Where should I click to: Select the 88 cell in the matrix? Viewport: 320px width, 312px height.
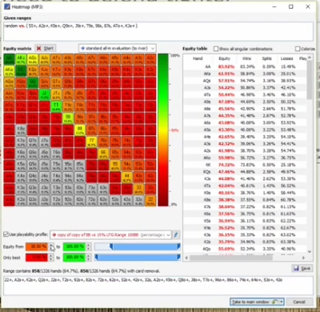[x=80, y=130]
